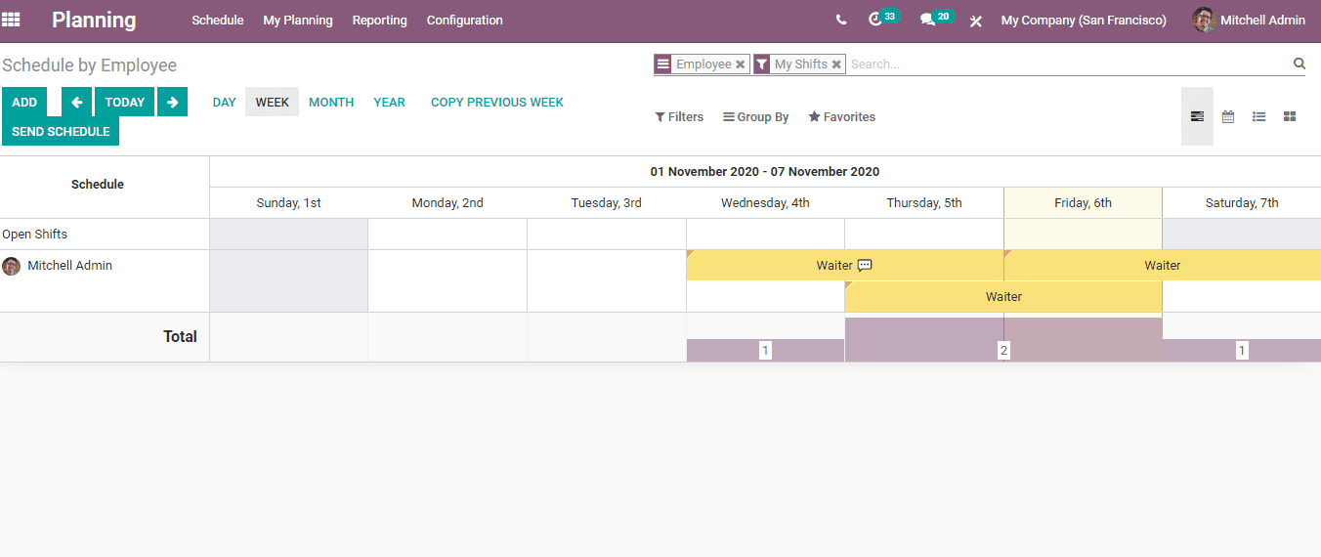The width and height of the screenshot is (1321, 557).
Task: Click the Thursday, 5th column header
Action: coord(924,203)
